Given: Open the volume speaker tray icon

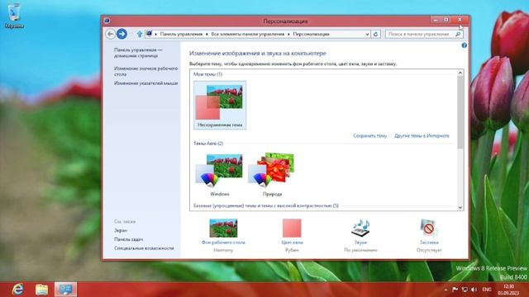Looking at the screenshot, I should 474,290.
